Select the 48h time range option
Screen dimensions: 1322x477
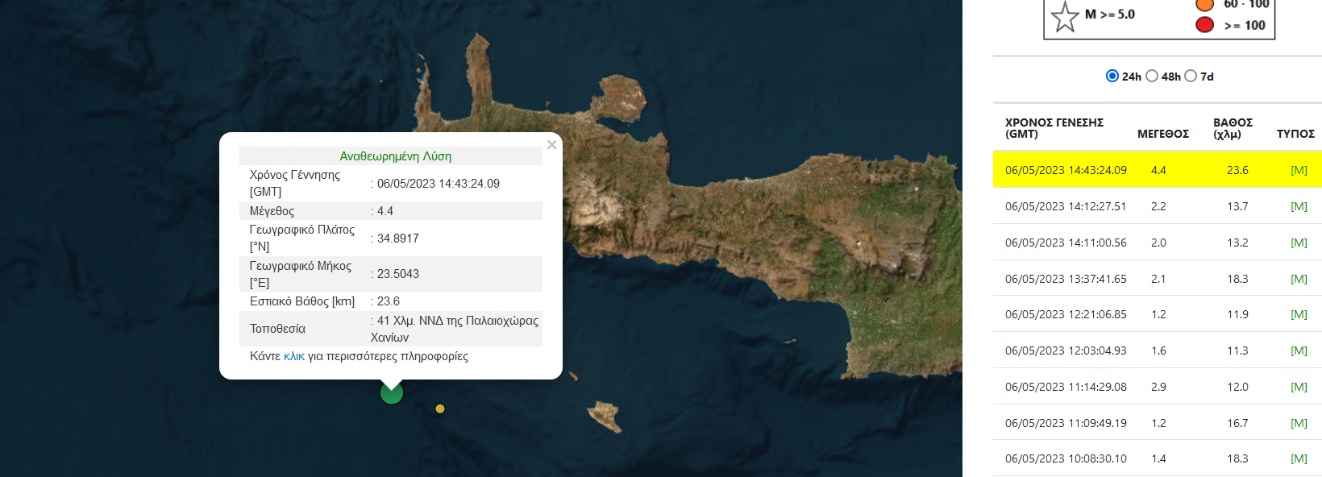tap(1152, 76)
